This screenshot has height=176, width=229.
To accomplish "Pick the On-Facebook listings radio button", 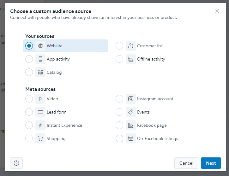I will point(119,138).
